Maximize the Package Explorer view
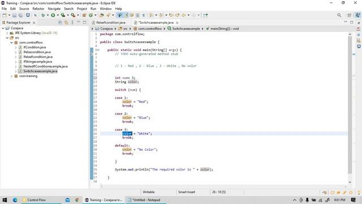 pyautogui.click(x=84, y=23)
